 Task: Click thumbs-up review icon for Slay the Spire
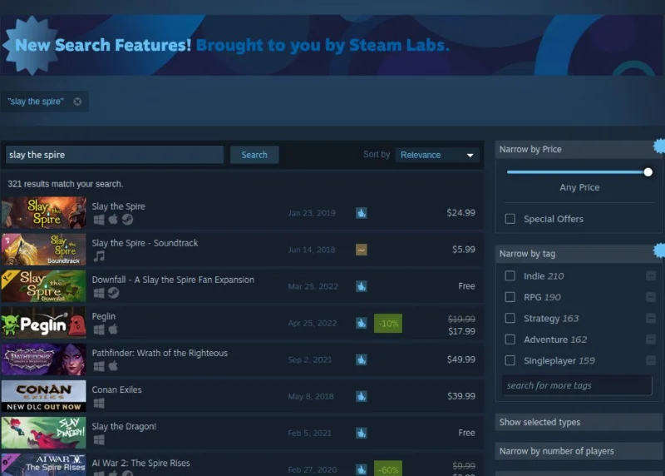[x=362, y=213]
